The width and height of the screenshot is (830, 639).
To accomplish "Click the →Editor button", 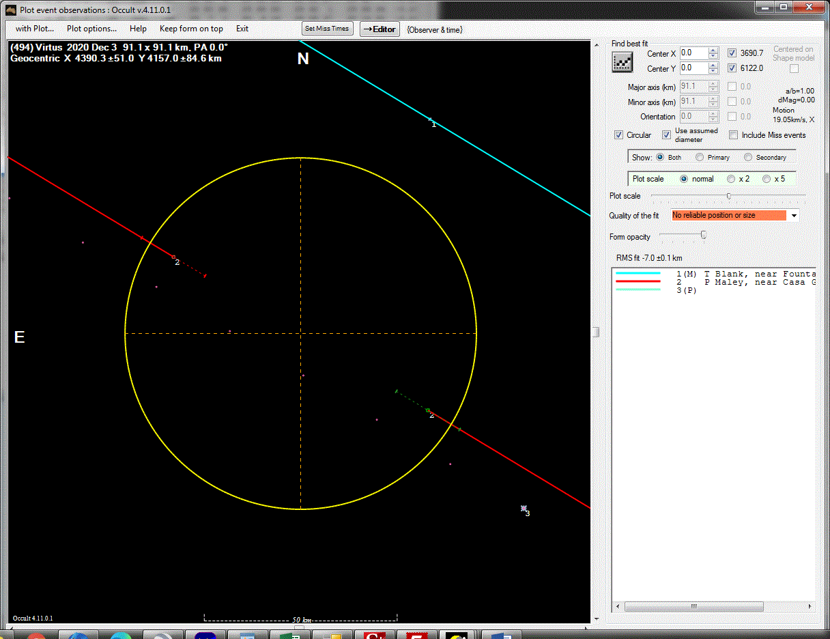I will [x=380, y=29].
